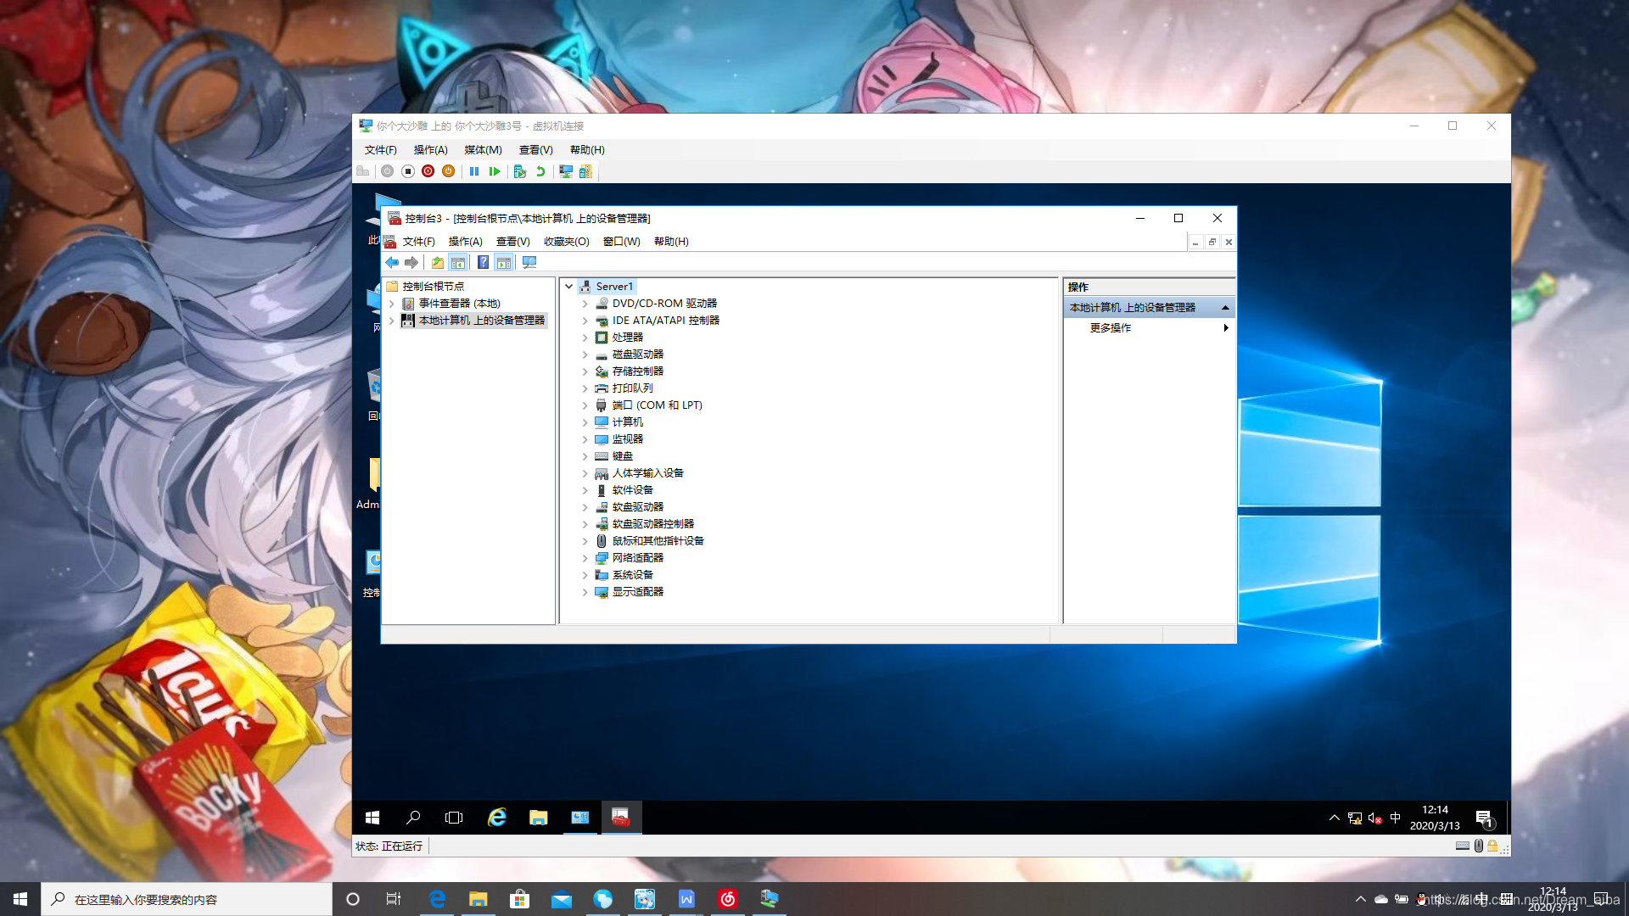Expand the 网络适配器 device category
This screenshot has height=916, width=1629.
point(585,558)
